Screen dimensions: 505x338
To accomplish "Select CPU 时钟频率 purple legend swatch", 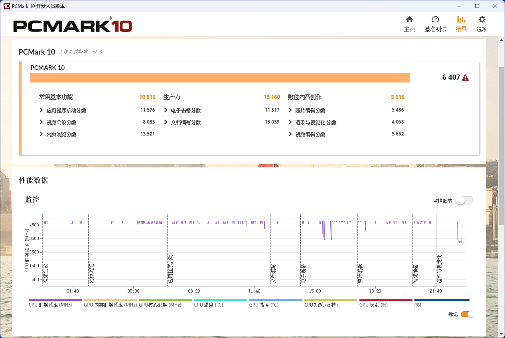I will tap(55, 300).
